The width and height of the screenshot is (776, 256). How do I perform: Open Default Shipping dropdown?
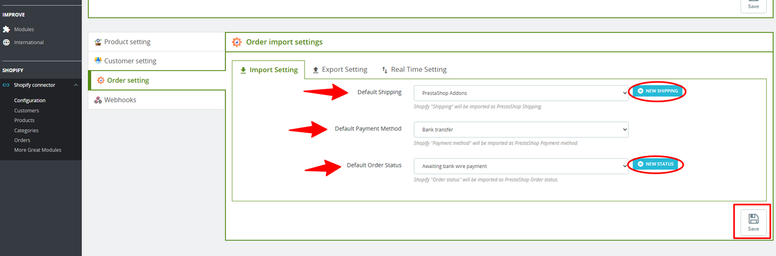(x=521, y=93)
